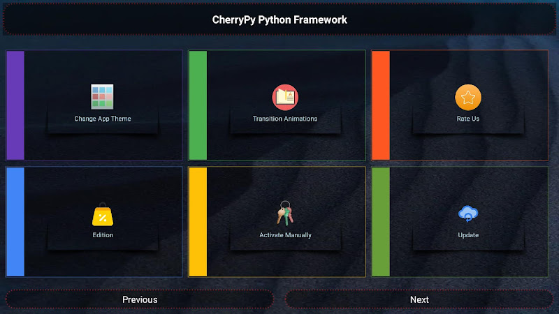Click the yellow bar on Activate Manually card
559x314 pixels.
(198, 222)
